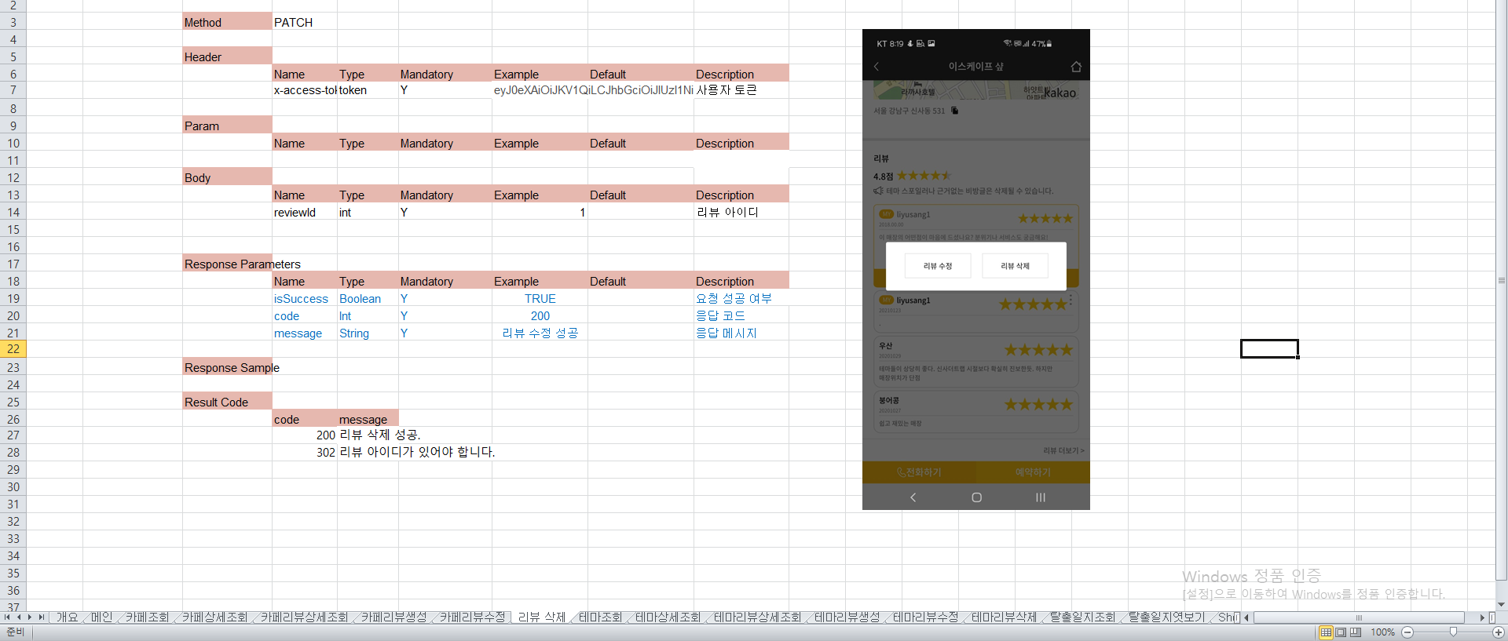Open the 테마리뷰상세조회 sheet tab
The width and height of the screenshot is (1508, 641).
tap(757, 617)
